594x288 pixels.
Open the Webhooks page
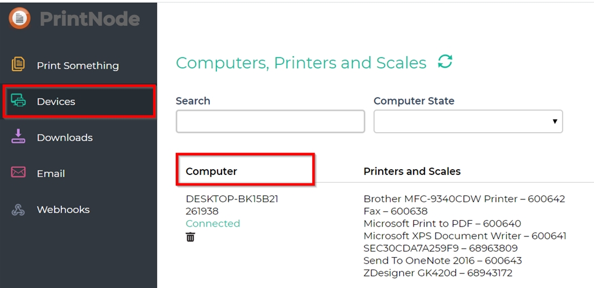click(63, 210)
